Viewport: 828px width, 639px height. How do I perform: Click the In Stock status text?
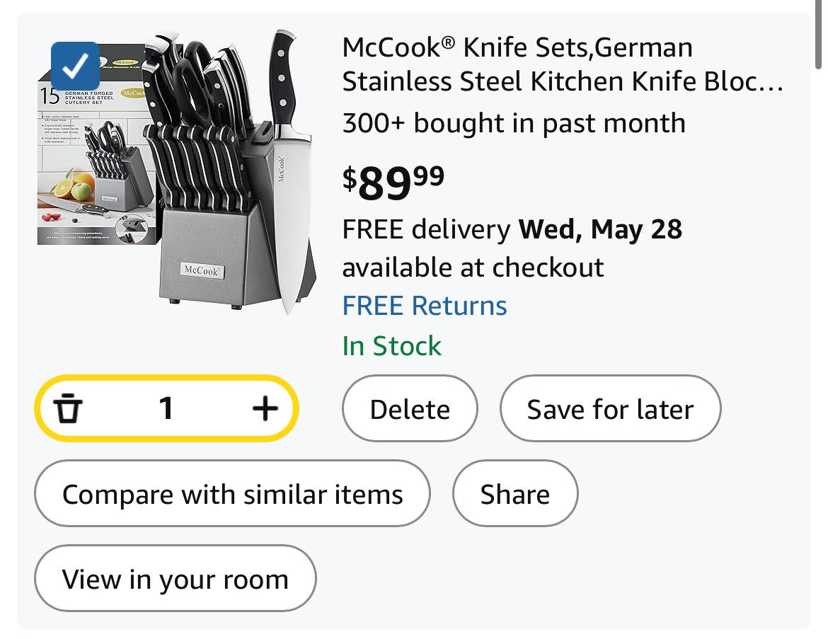click(391, 346)
